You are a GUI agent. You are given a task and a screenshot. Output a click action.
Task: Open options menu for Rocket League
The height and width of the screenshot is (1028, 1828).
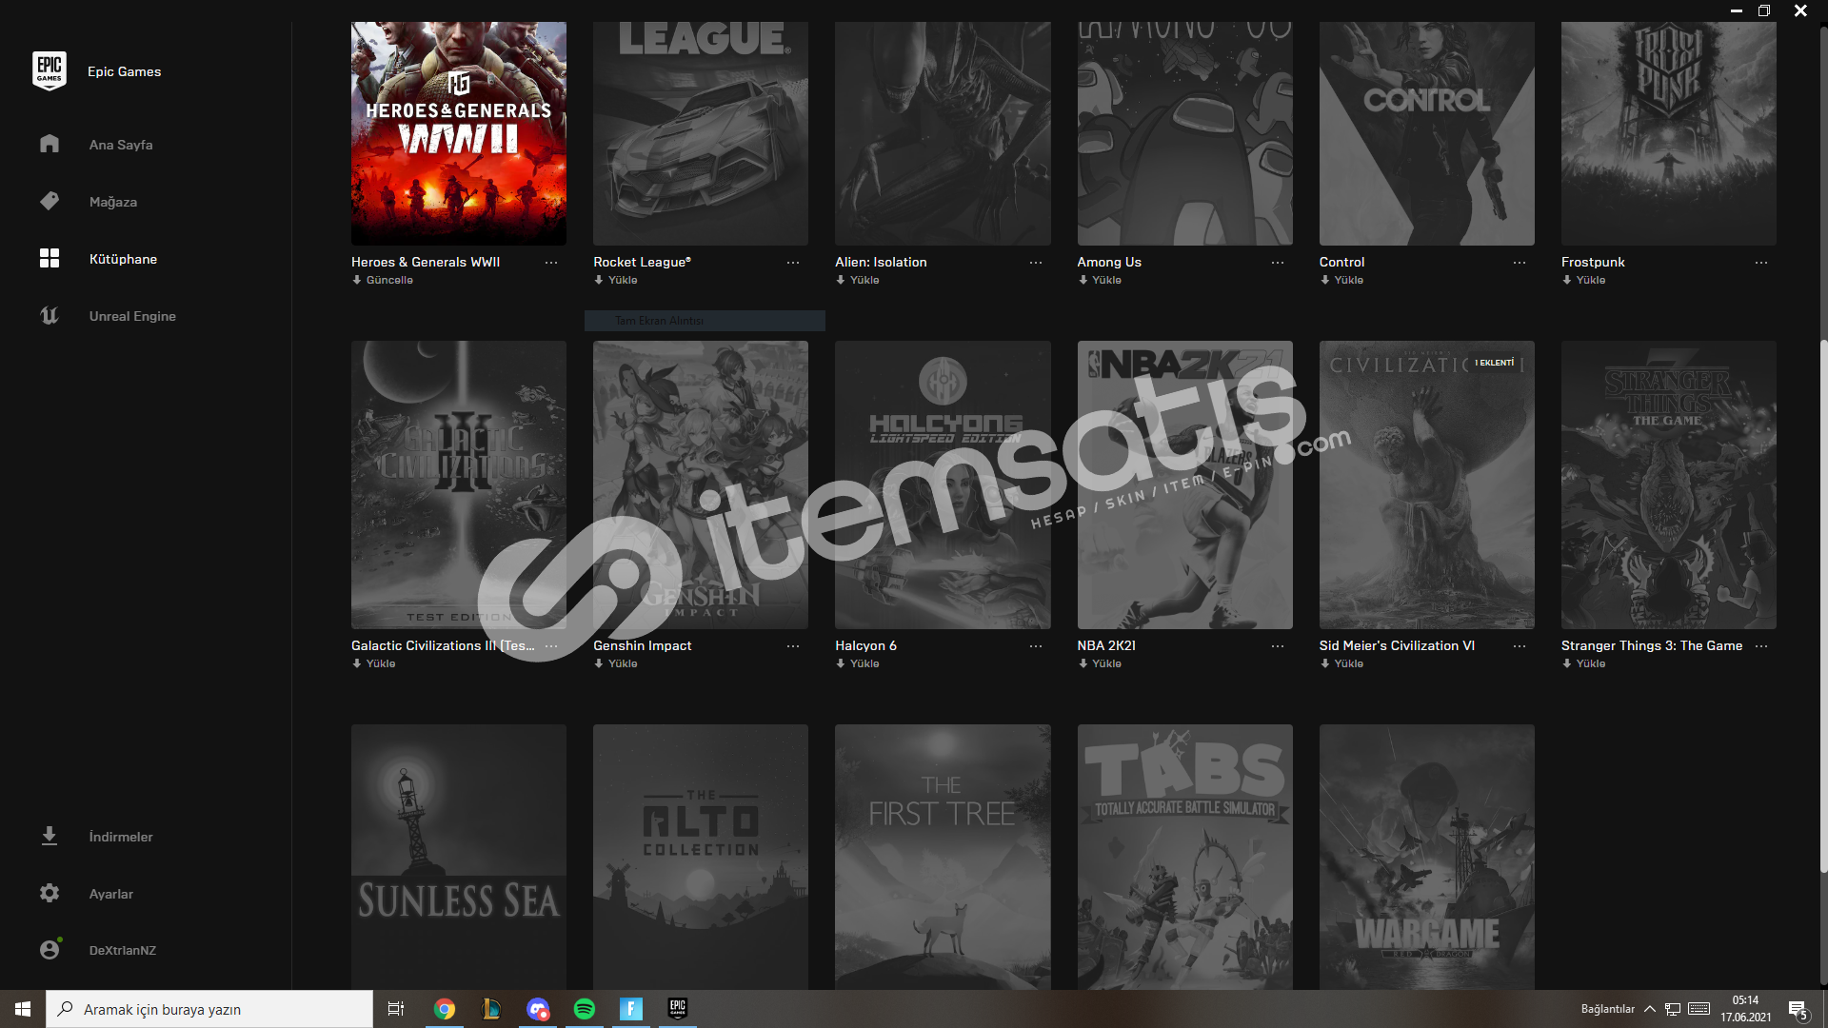tap(793, 263)
